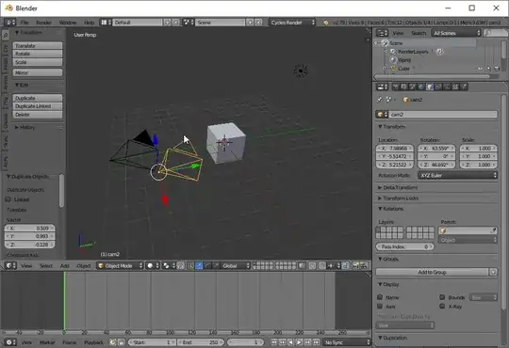Open the Global transform orientation dropdown
Image resolution: width=509 pixels, height=348 pixels.
(236, 265)
